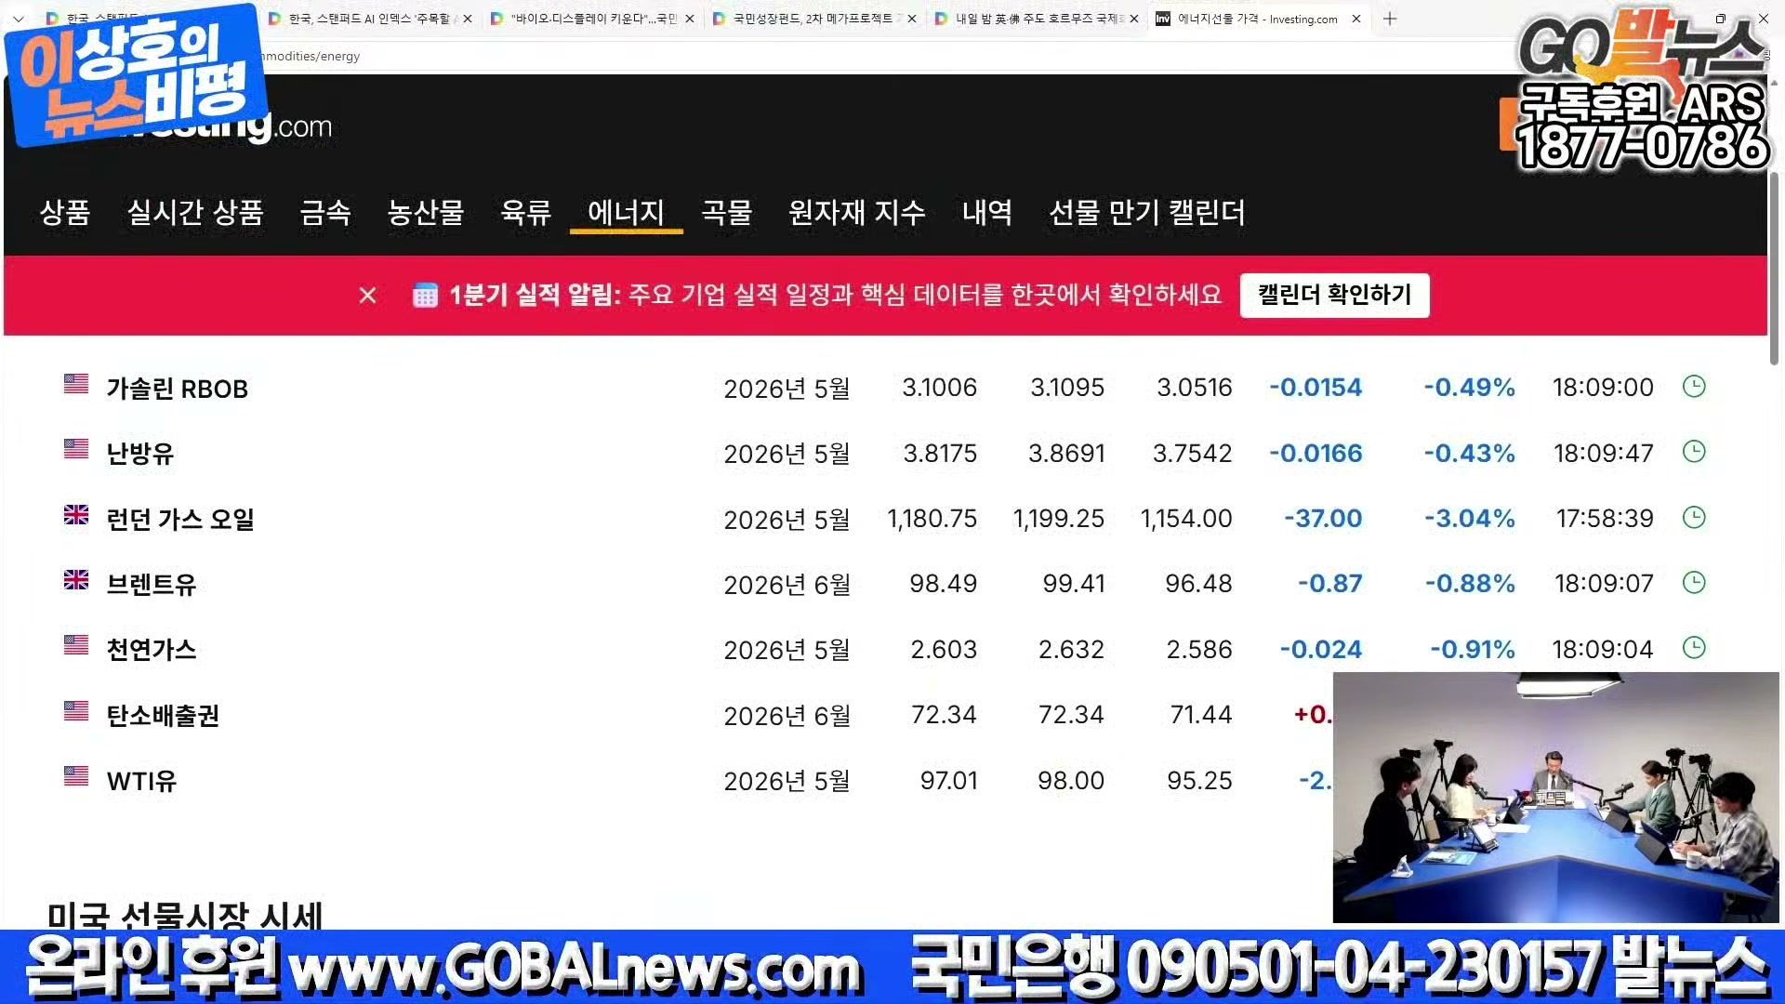1785x1004 pixels.
Task: Click clock icon in 천연가스 row
Action: [1694, 648]
